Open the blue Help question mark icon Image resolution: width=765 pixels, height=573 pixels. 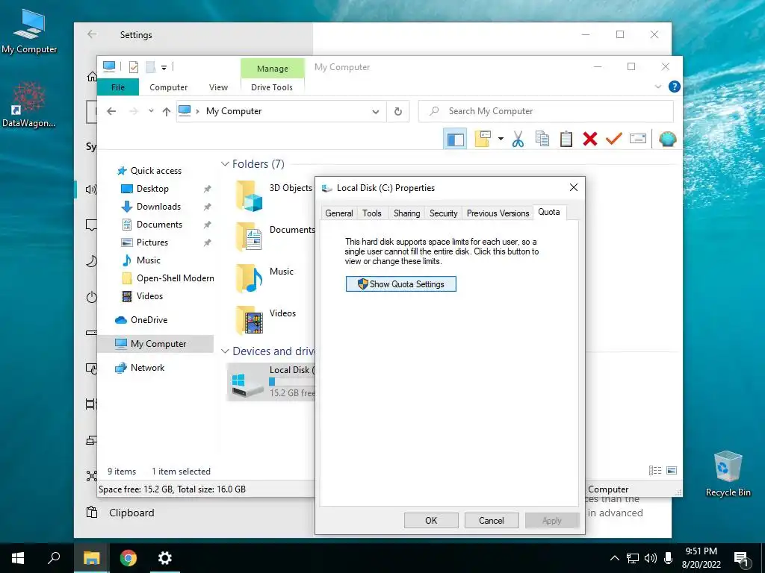coord(675,87)
